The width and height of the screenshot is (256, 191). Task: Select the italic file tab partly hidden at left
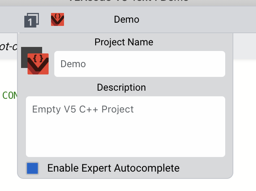coord(9,47)
